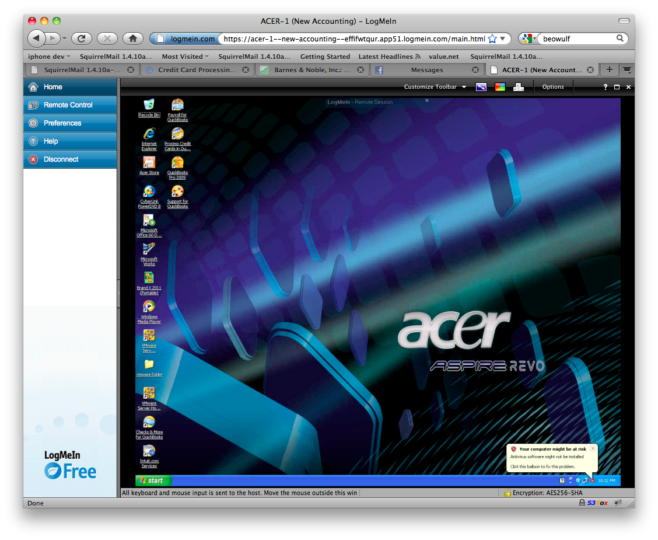Switch to Barnes & Noble, Inc. tab
This screenshot has width=658, height=540.
pyautogui.click(x=312, y=69)
